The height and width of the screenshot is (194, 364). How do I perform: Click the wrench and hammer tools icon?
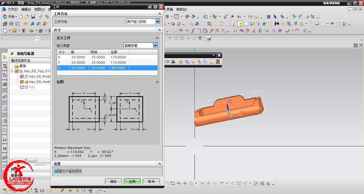234,24
